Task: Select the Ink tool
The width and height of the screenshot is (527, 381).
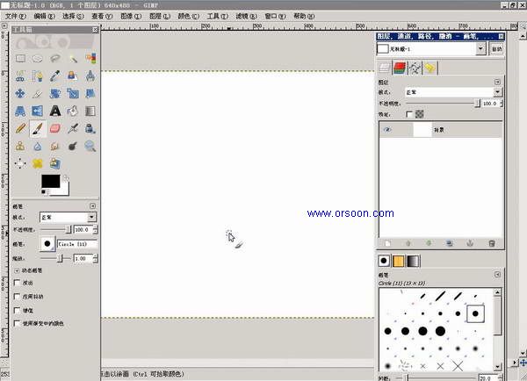Action: tap(90, 128)
